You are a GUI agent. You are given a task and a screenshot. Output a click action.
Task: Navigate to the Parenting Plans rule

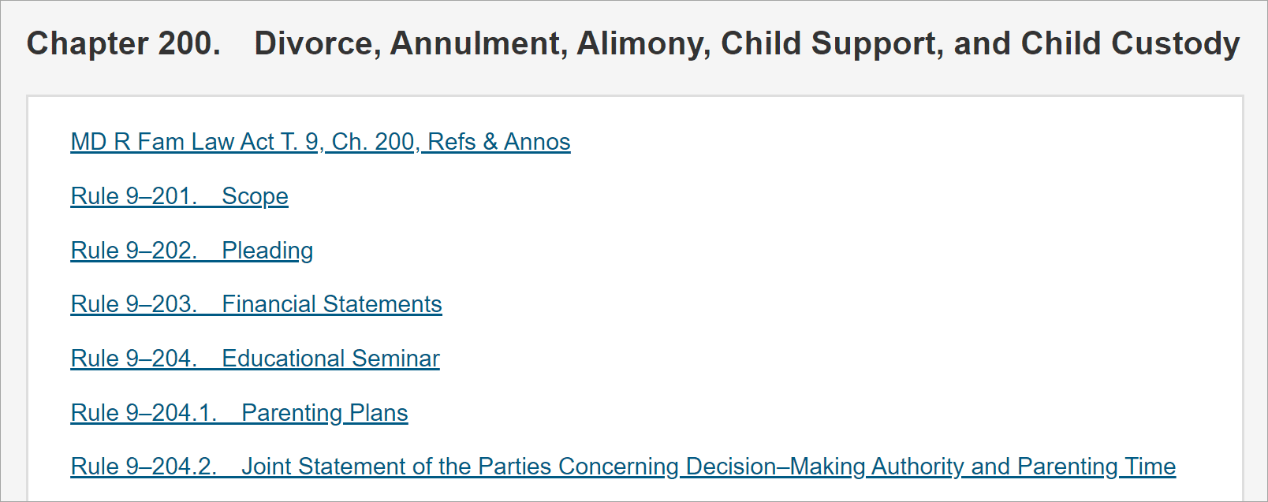coord(239,413)
